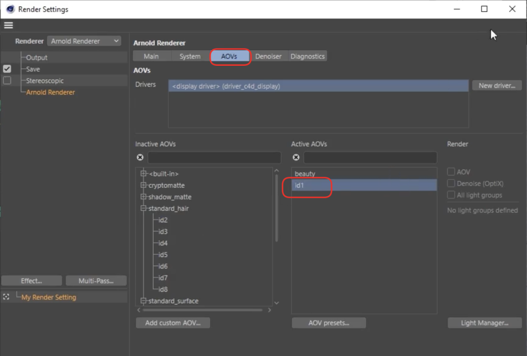
Task: Minimize the Render Settings window
Action: (x=457, y=9)
